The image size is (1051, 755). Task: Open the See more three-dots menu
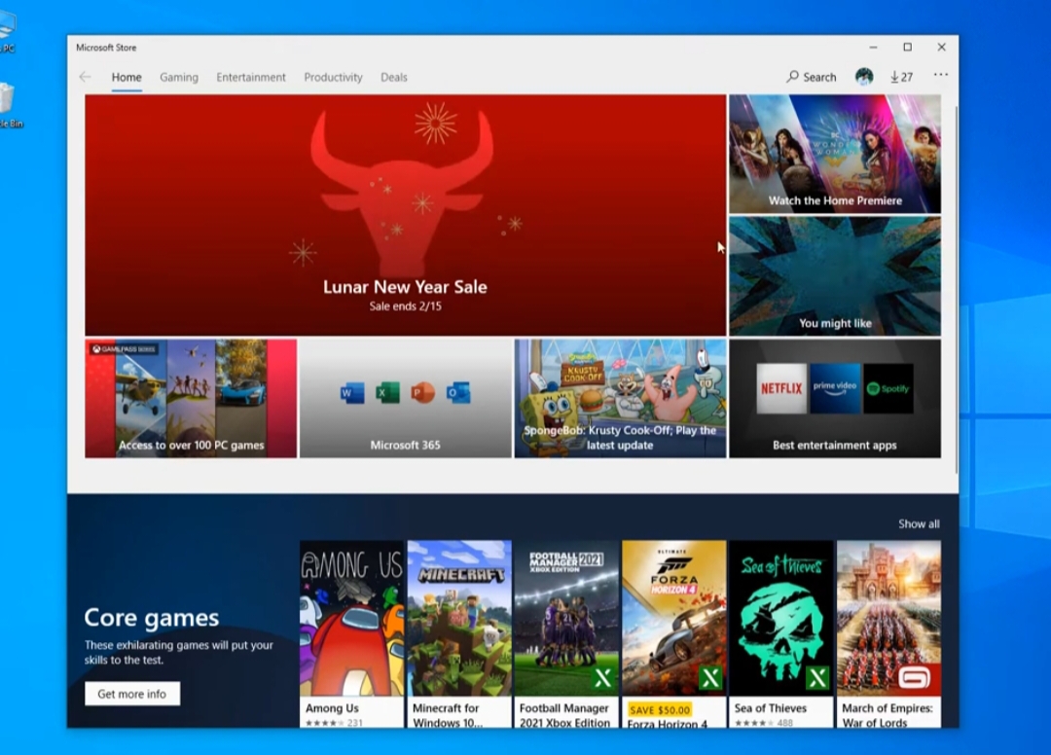point(940,75)
